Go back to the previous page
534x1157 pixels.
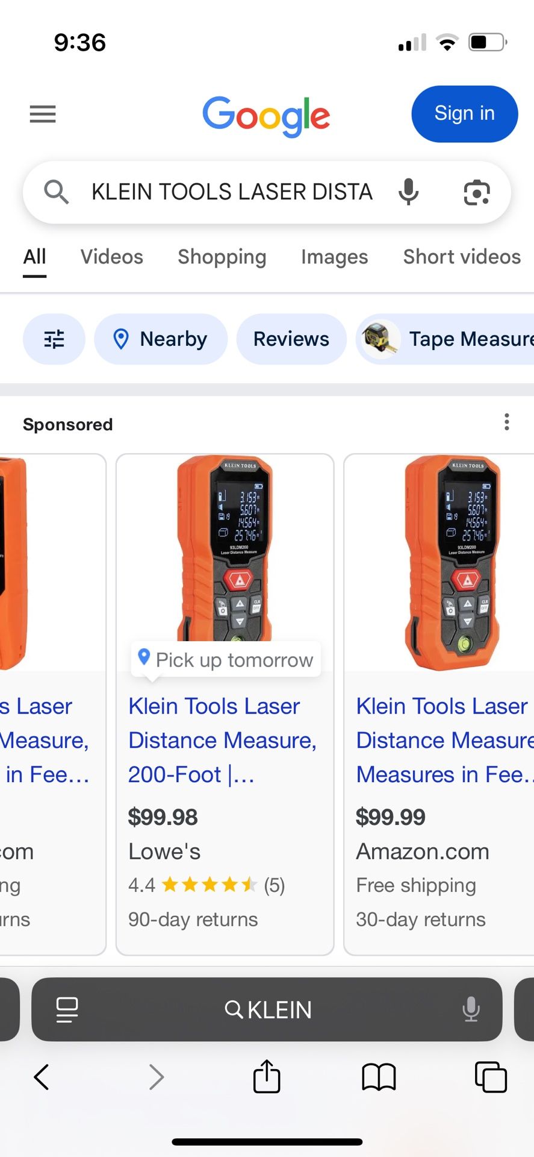point(42,1077)
